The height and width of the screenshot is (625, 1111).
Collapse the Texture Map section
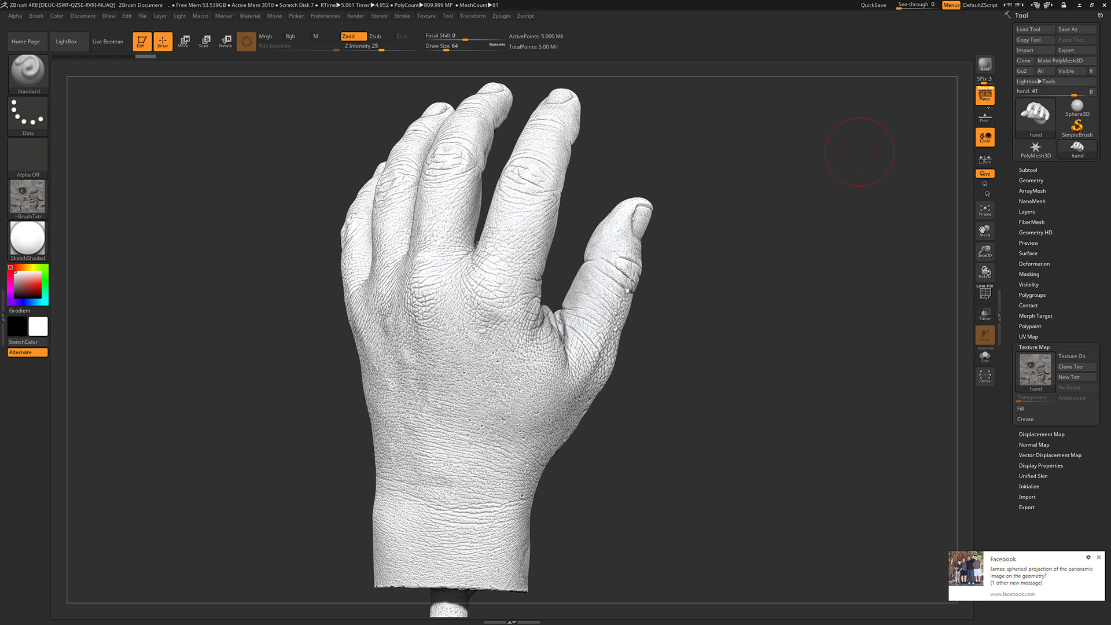coord(1033,347)
